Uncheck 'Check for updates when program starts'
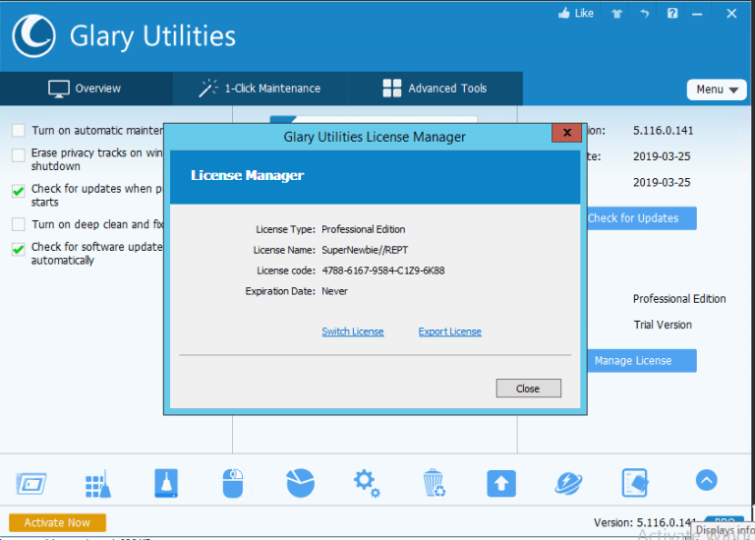This screenshot has height=540, width=755. (x=19, y=191)
